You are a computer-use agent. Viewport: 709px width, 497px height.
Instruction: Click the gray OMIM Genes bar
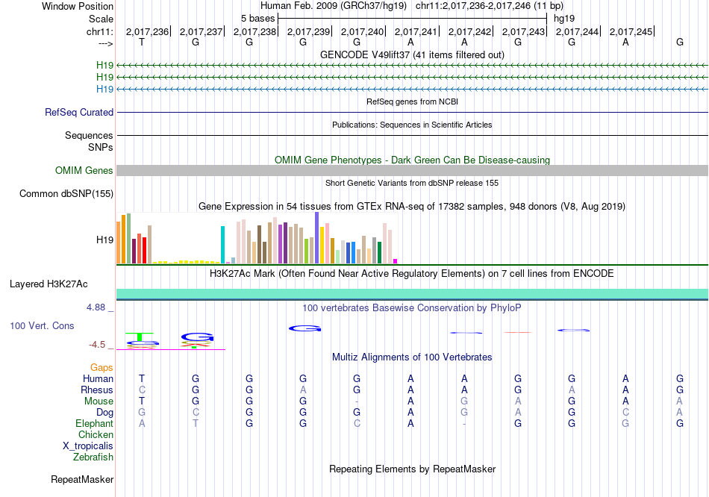tap(412, 170)
